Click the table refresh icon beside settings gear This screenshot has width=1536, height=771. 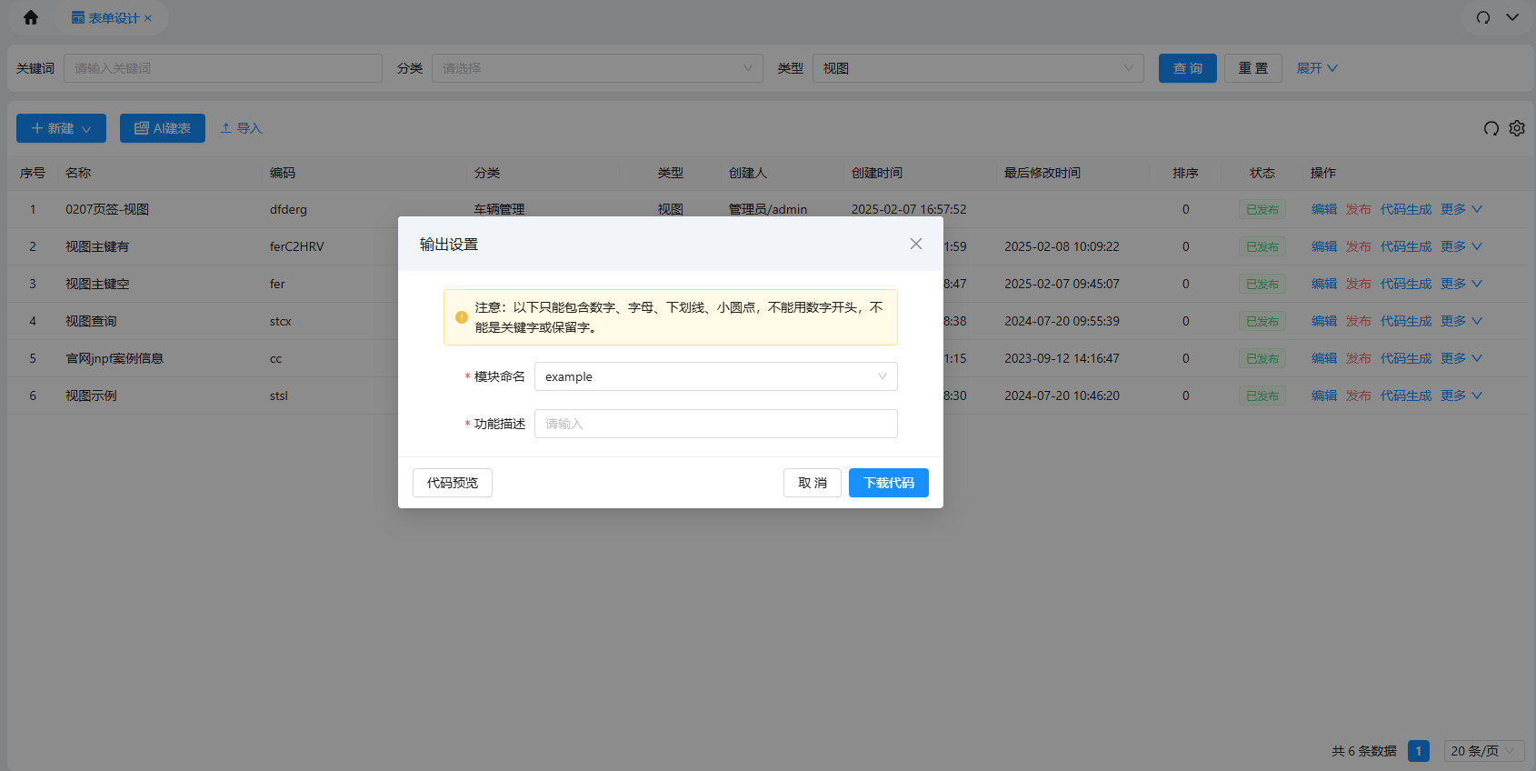tap(1491, 128)
